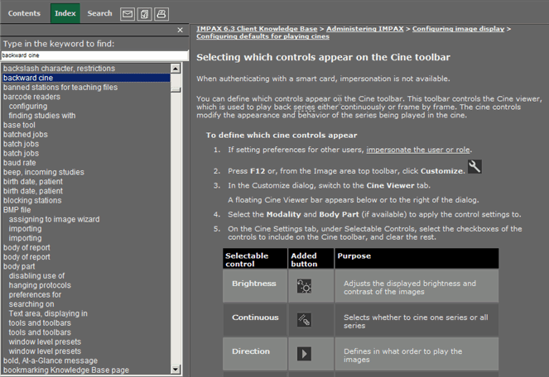Follow the impersonate the user or role link
Screen dimensions: 549x377
(418, 150)
